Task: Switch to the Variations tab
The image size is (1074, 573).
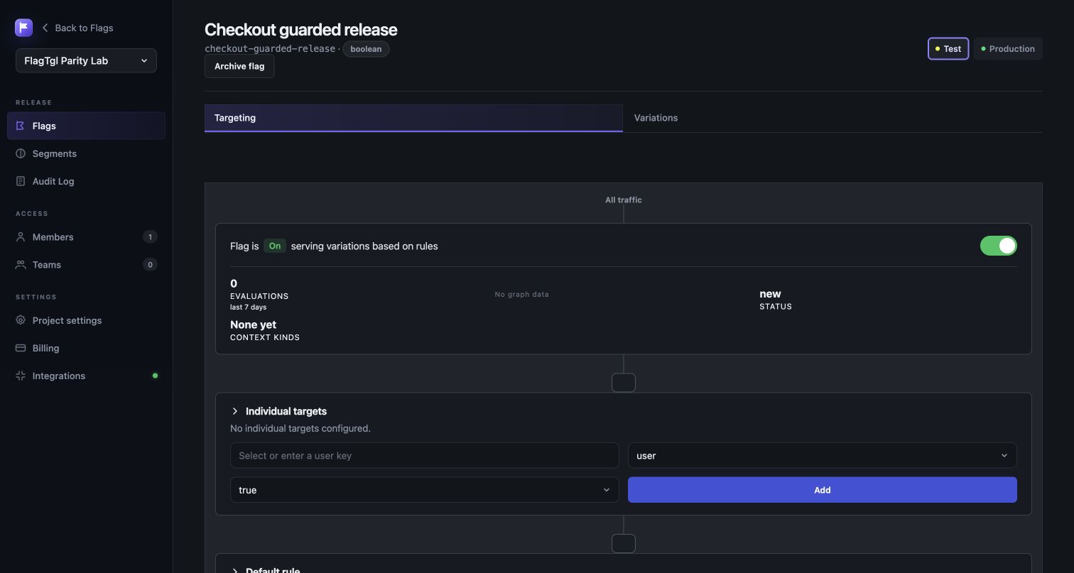Action: (656, 118)
